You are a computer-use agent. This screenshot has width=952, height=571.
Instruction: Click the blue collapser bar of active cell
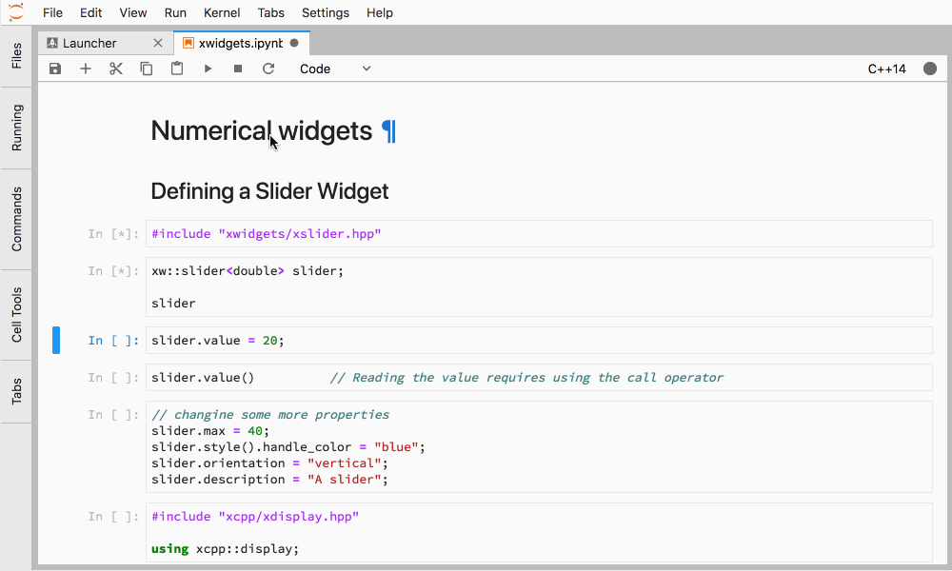point(56,341)
